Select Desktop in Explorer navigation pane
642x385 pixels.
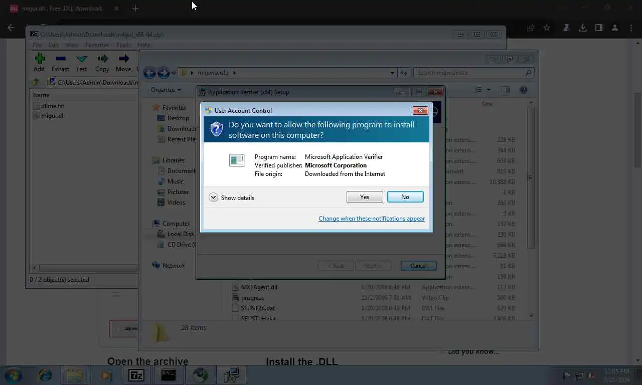[178, 118]
